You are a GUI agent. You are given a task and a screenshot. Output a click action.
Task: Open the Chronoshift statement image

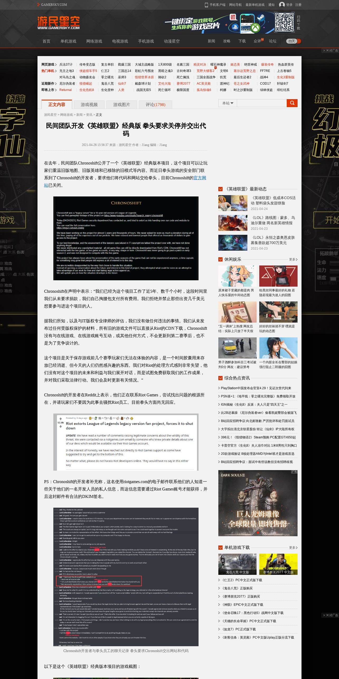coord(126,238)
